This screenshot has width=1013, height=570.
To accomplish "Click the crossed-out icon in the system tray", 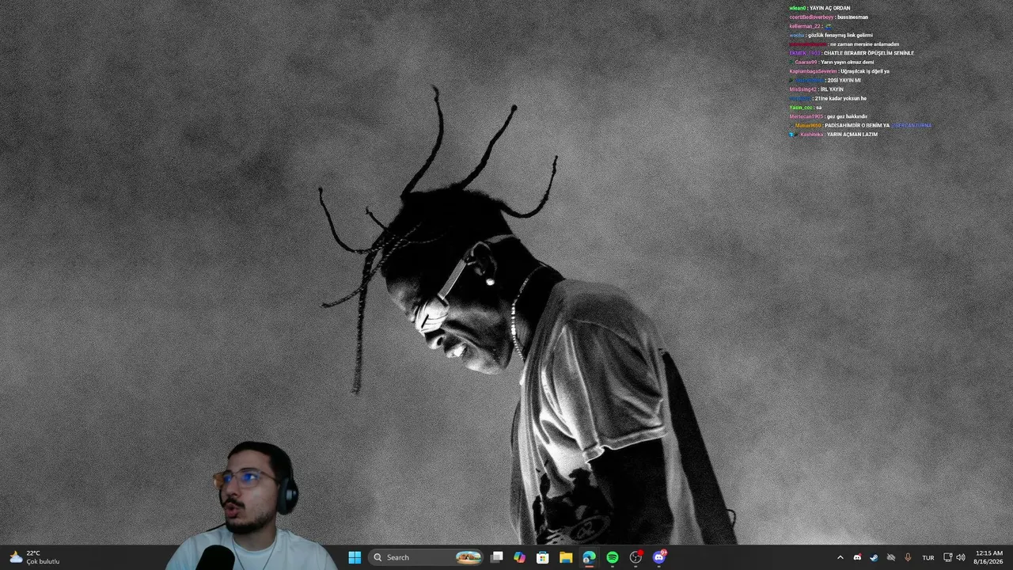I will tap(891, 557).
